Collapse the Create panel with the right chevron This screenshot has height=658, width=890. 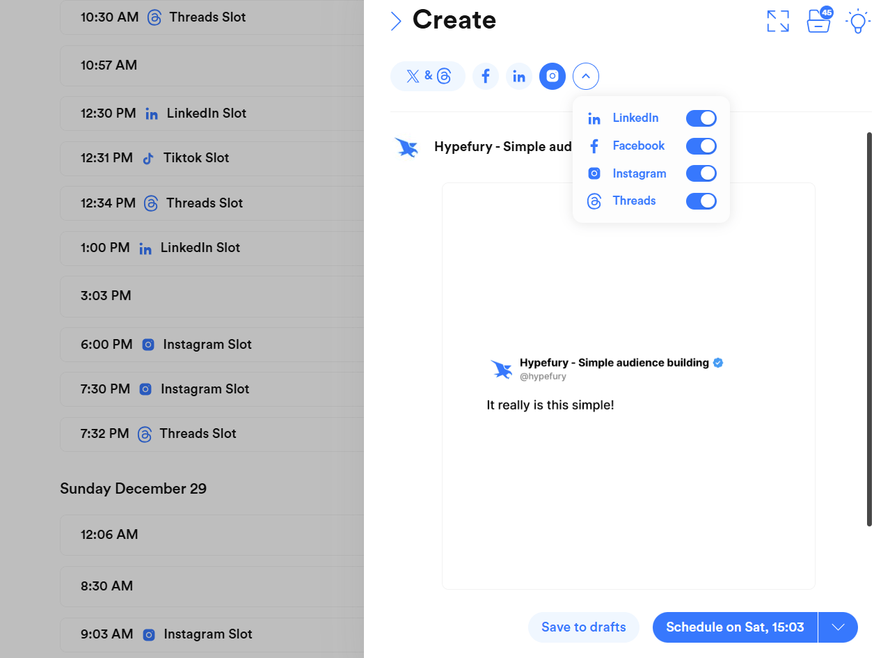396,21
